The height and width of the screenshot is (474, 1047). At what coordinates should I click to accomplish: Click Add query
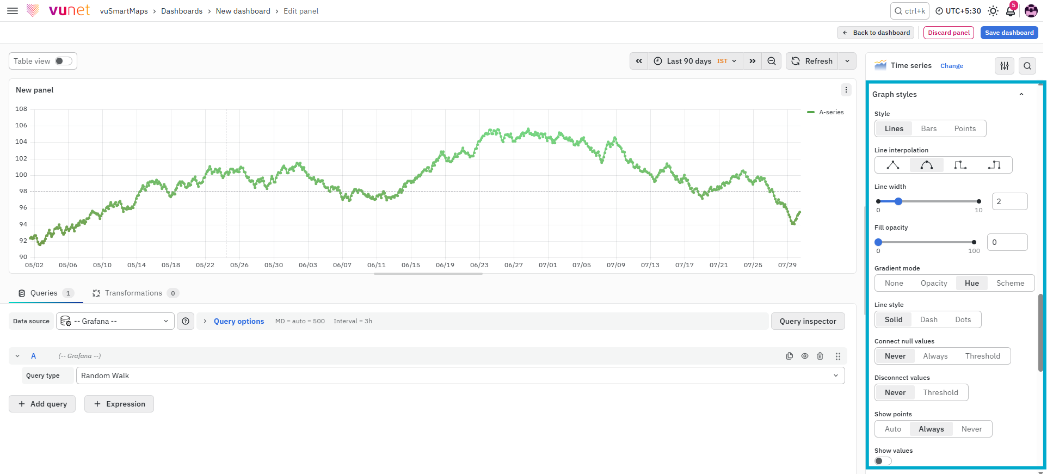42,404
